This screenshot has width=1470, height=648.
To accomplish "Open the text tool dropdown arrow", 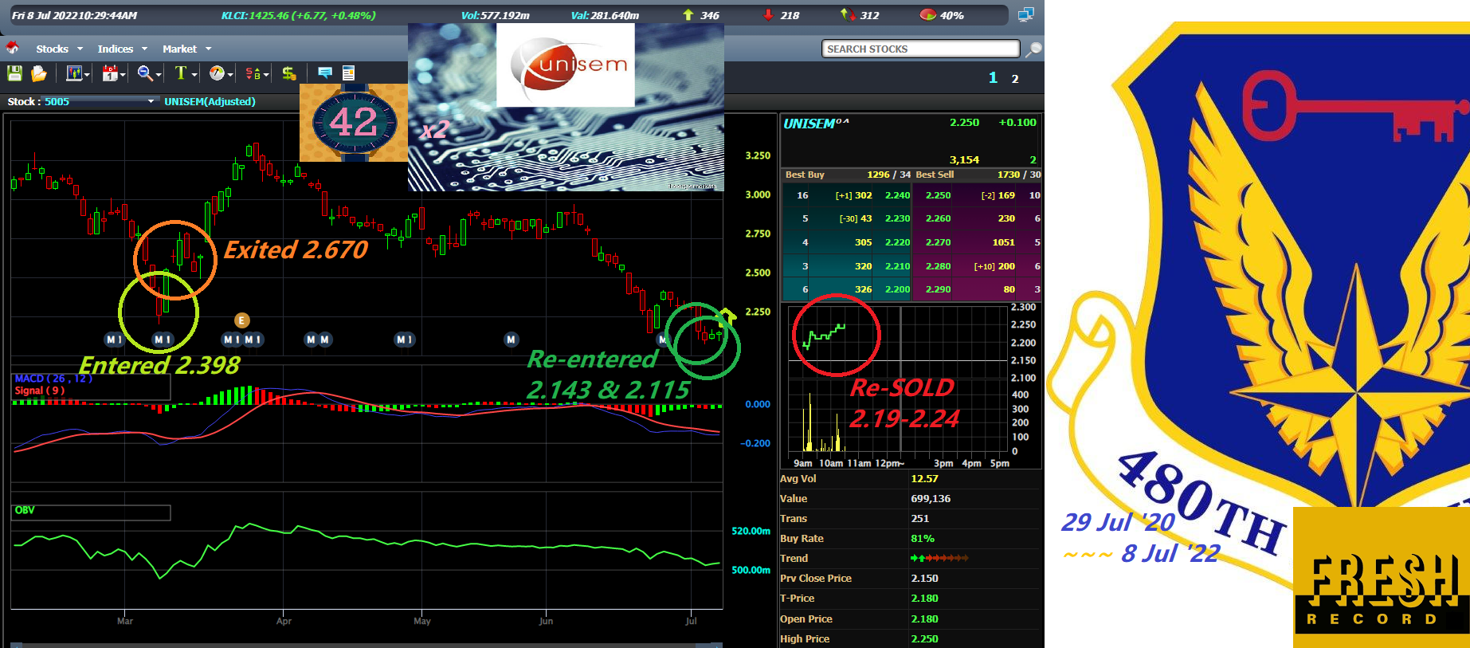I will tap(194, 75).
